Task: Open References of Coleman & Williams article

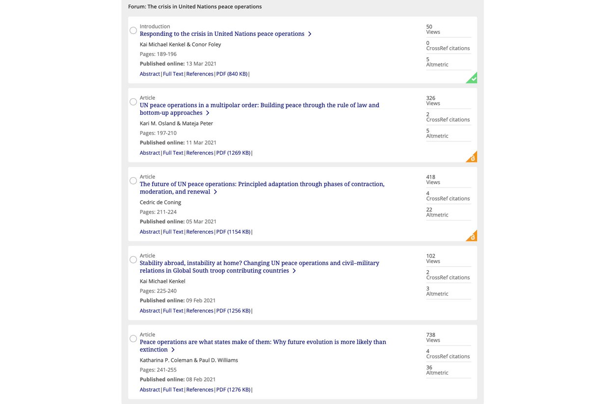Action: 200,390
